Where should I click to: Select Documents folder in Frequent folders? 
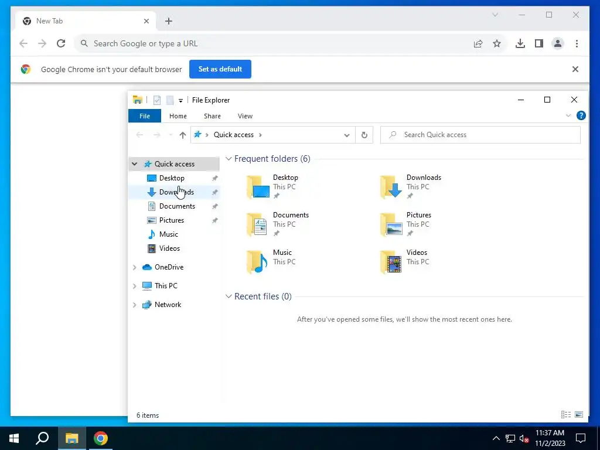277,224
